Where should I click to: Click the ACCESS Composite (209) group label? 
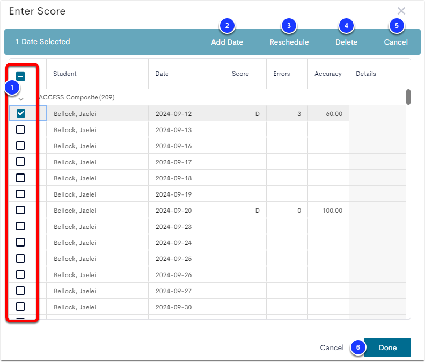click(x=77, y=97)
